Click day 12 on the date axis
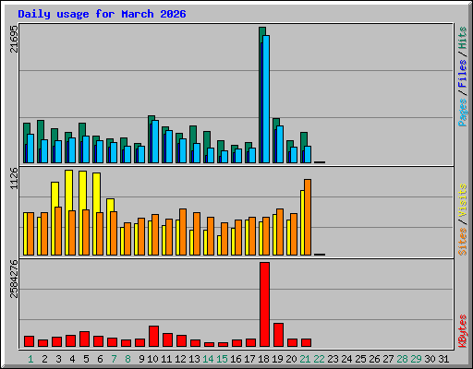 click(180, 359)
